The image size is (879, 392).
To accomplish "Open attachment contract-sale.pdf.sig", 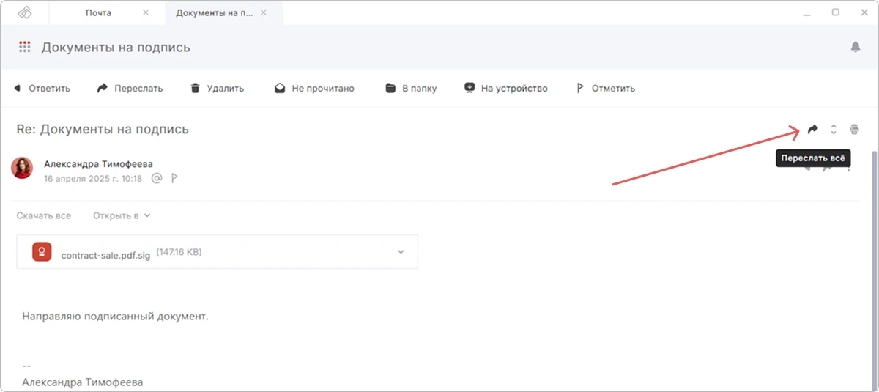I will pyautogui.click(x=217, y=251).
